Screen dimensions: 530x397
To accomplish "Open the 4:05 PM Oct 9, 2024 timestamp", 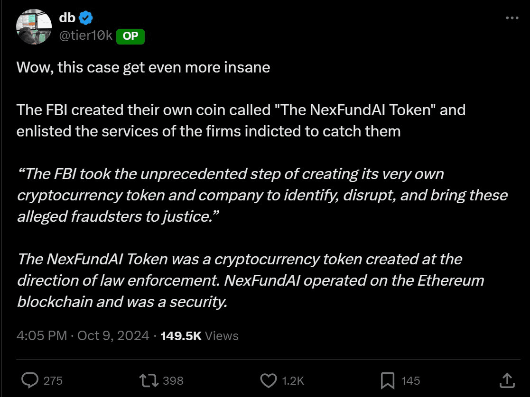I will (x=83, y=336).
